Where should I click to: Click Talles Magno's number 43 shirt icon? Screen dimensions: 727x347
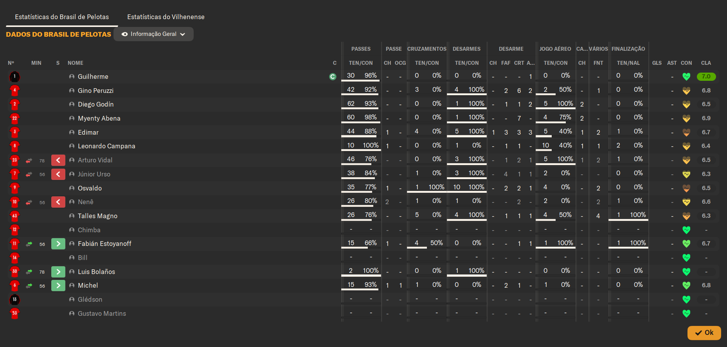[x=14, y=216]
